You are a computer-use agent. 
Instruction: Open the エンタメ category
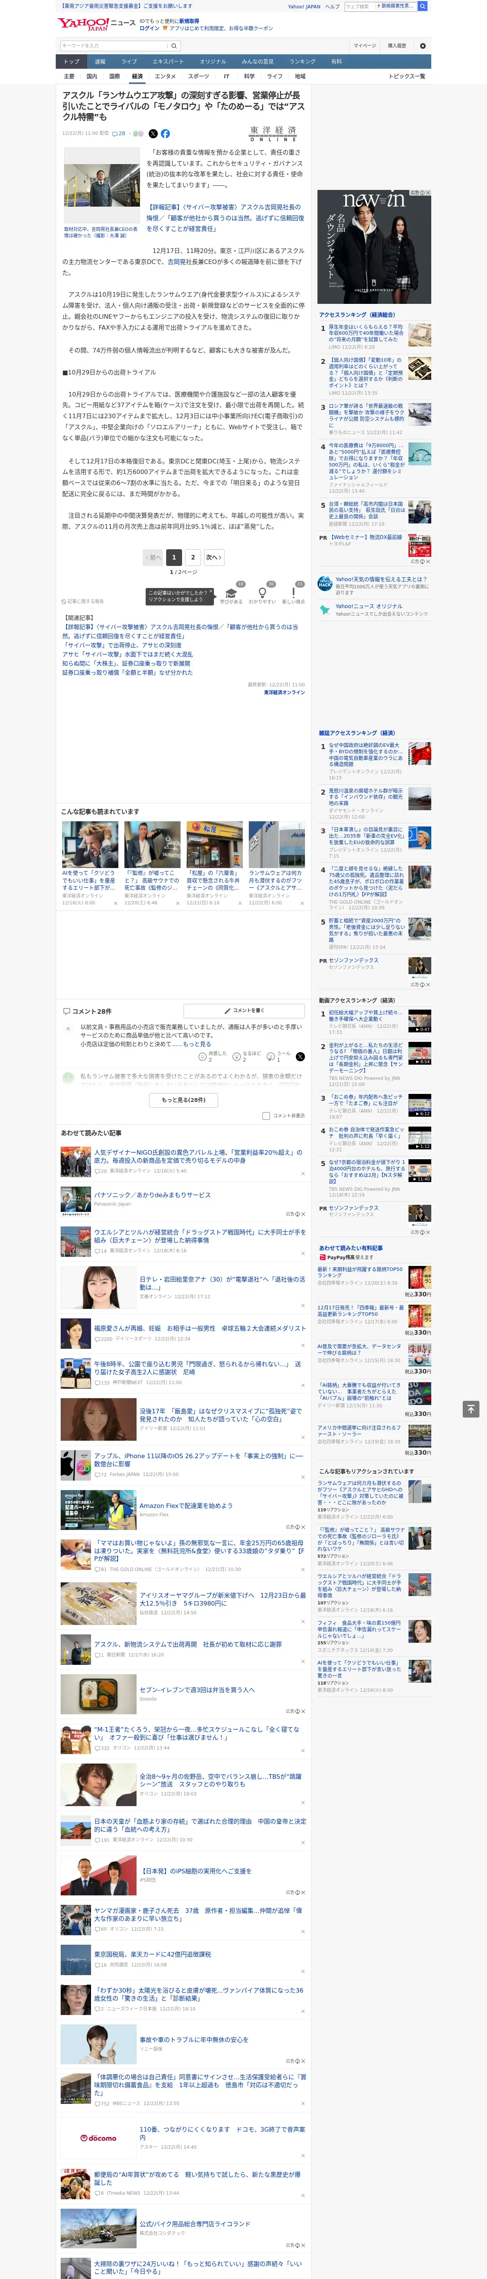point(165,76)
